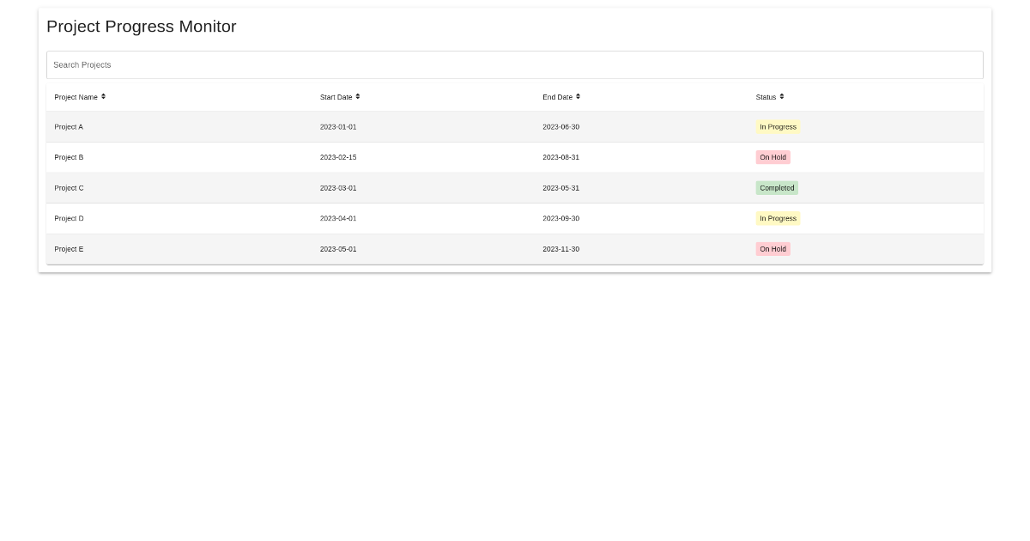The height and width of the screenshot is (541, 1030).
Task: Click the Completed badge for Project C
Action: [x=777, y=188]
